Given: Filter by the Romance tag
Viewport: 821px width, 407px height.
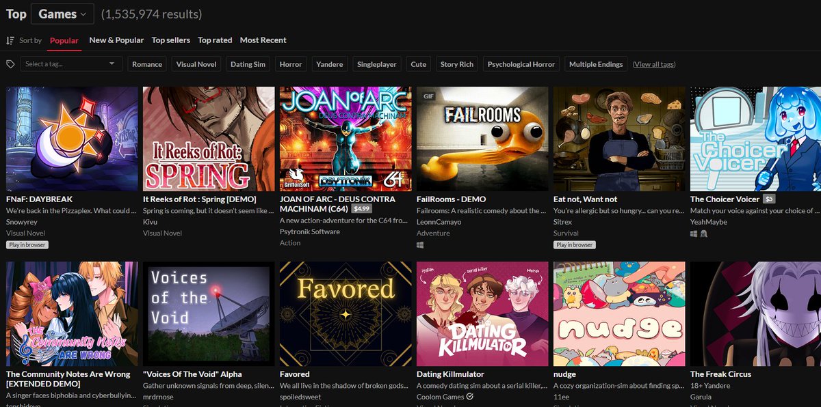Looking at the screenshot, I should (147, 64).
